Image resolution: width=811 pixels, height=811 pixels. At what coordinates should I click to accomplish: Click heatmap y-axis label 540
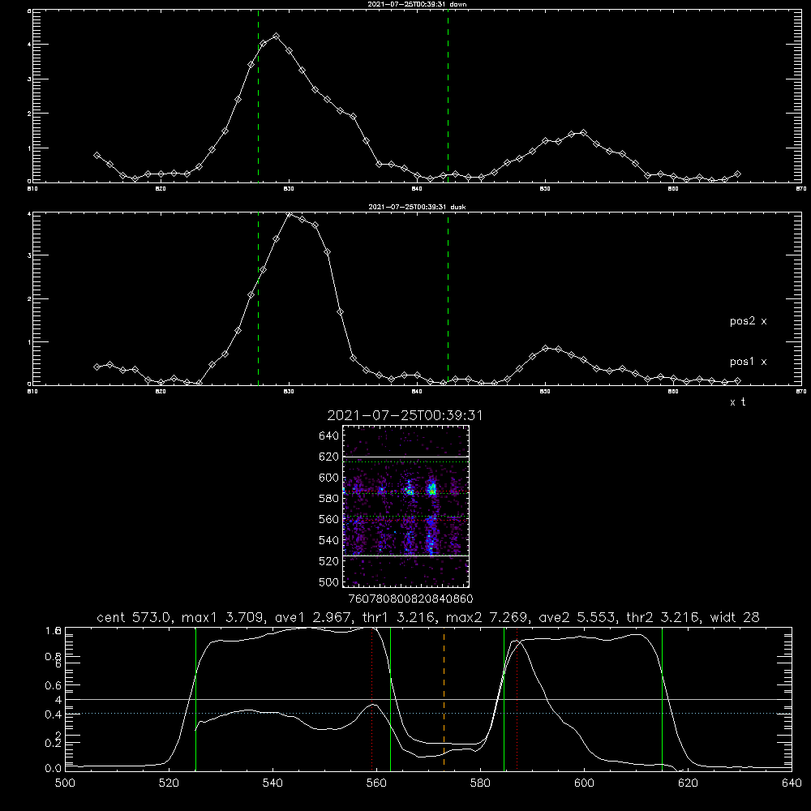[329, 540]
